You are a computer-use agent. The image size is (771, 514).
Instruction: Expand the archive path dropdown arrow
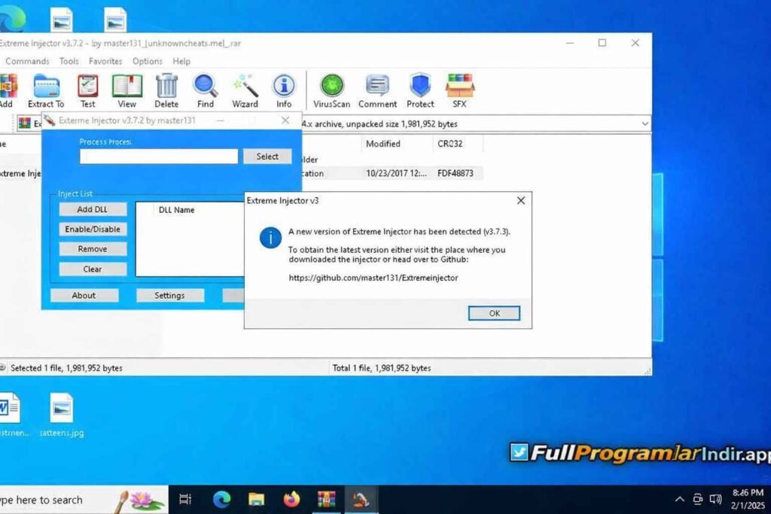(645, 123)
